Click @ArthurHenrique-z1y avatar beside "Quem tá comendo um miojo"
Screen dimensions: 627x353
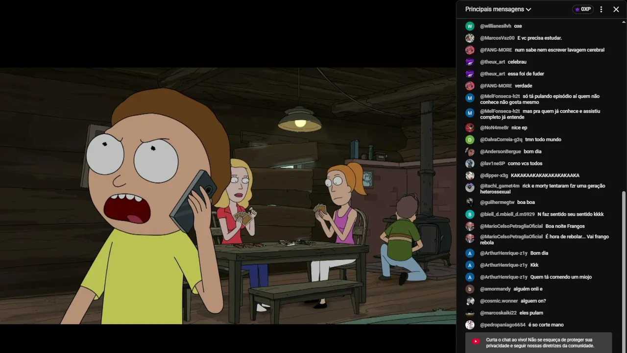pyautogui.click(x=470, y=277)
